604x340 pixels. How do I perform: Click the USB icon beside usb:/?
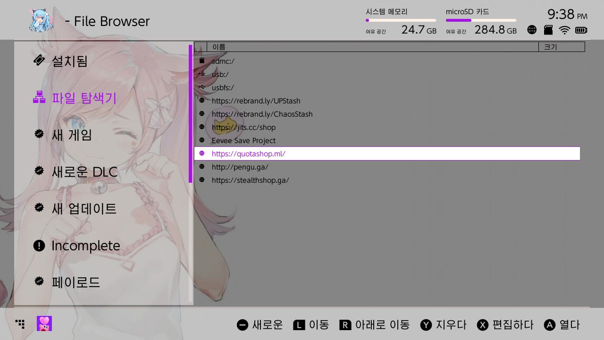click(x=202, y=74)
